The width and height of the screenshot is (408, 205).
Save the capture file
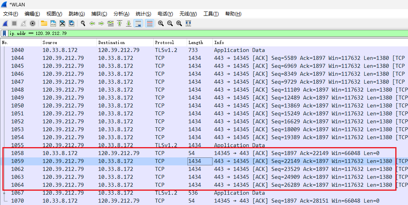pos(53,23)
